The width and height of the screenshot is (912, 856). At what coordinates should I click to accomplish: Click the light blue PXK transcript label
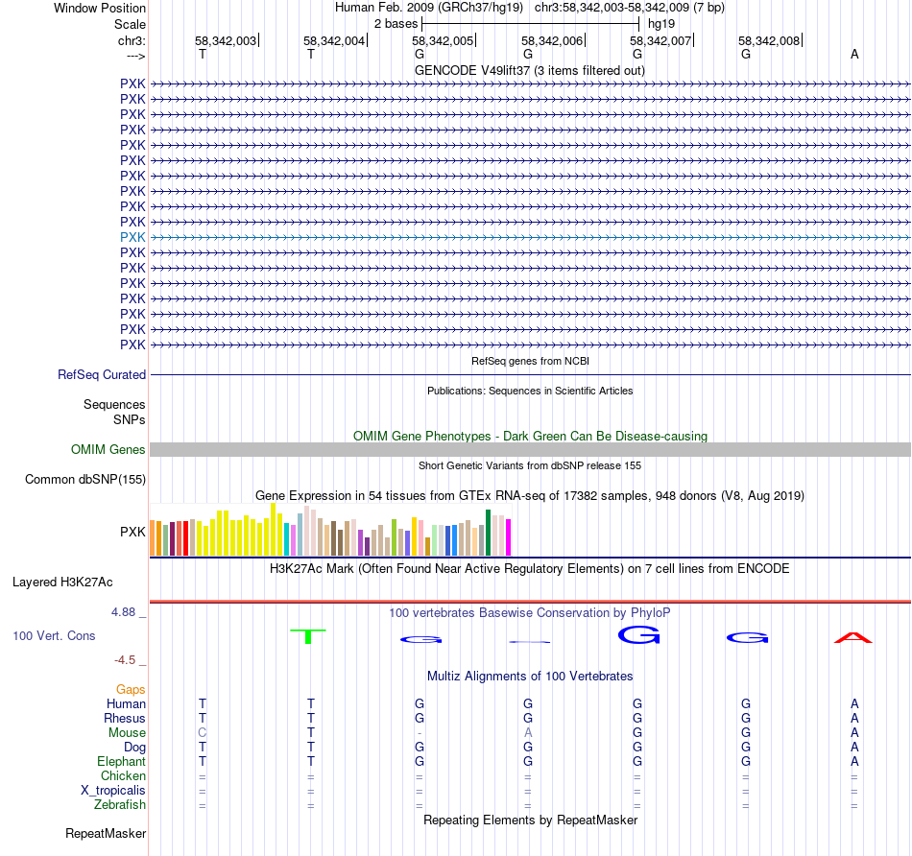(132, 237)
